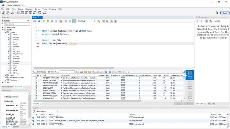Expand the Views folder
This screenshot has width=230, height=129.
click(5, 75)
